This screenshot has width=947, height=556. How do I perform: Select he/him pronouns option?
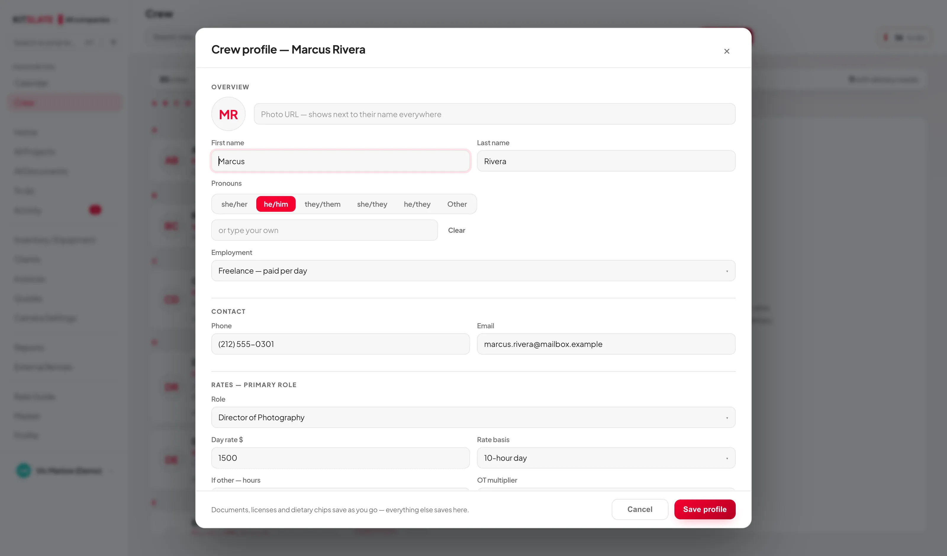pyautogui.click(x=276, y=204)
